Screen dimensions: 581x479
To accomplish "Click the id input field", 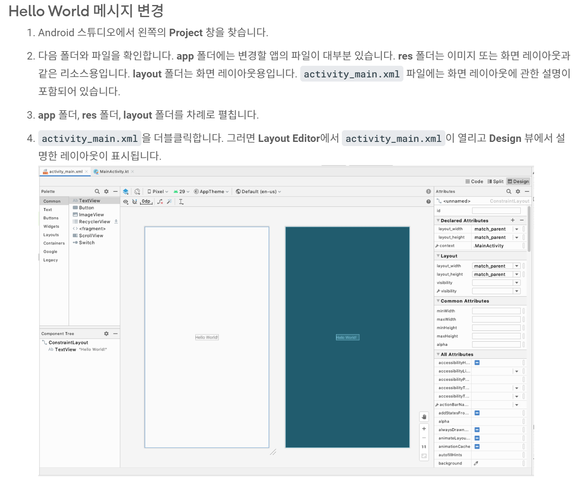I will click(496, 211).
